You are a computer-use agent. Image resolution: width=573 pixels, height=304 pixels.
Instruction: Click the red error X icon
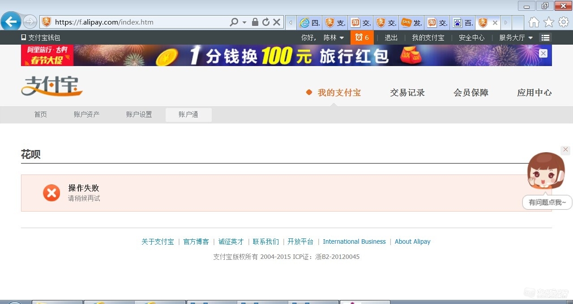pos(51,193)
